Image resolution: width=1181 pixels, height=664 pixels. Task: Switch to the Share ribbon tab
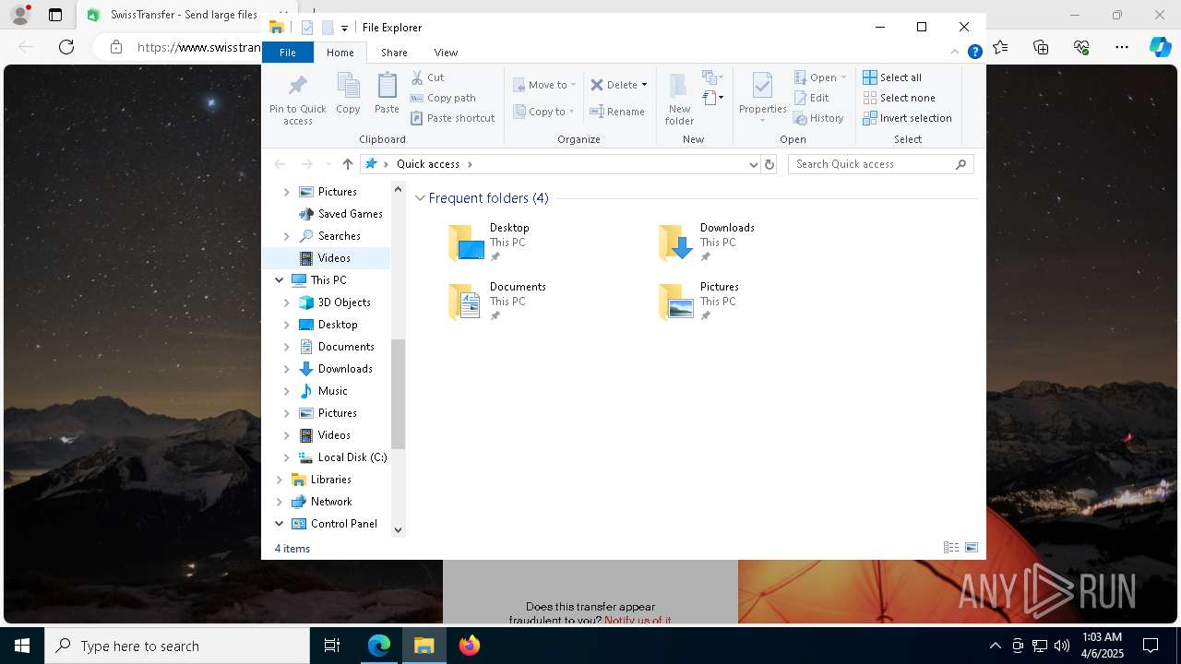394,53
